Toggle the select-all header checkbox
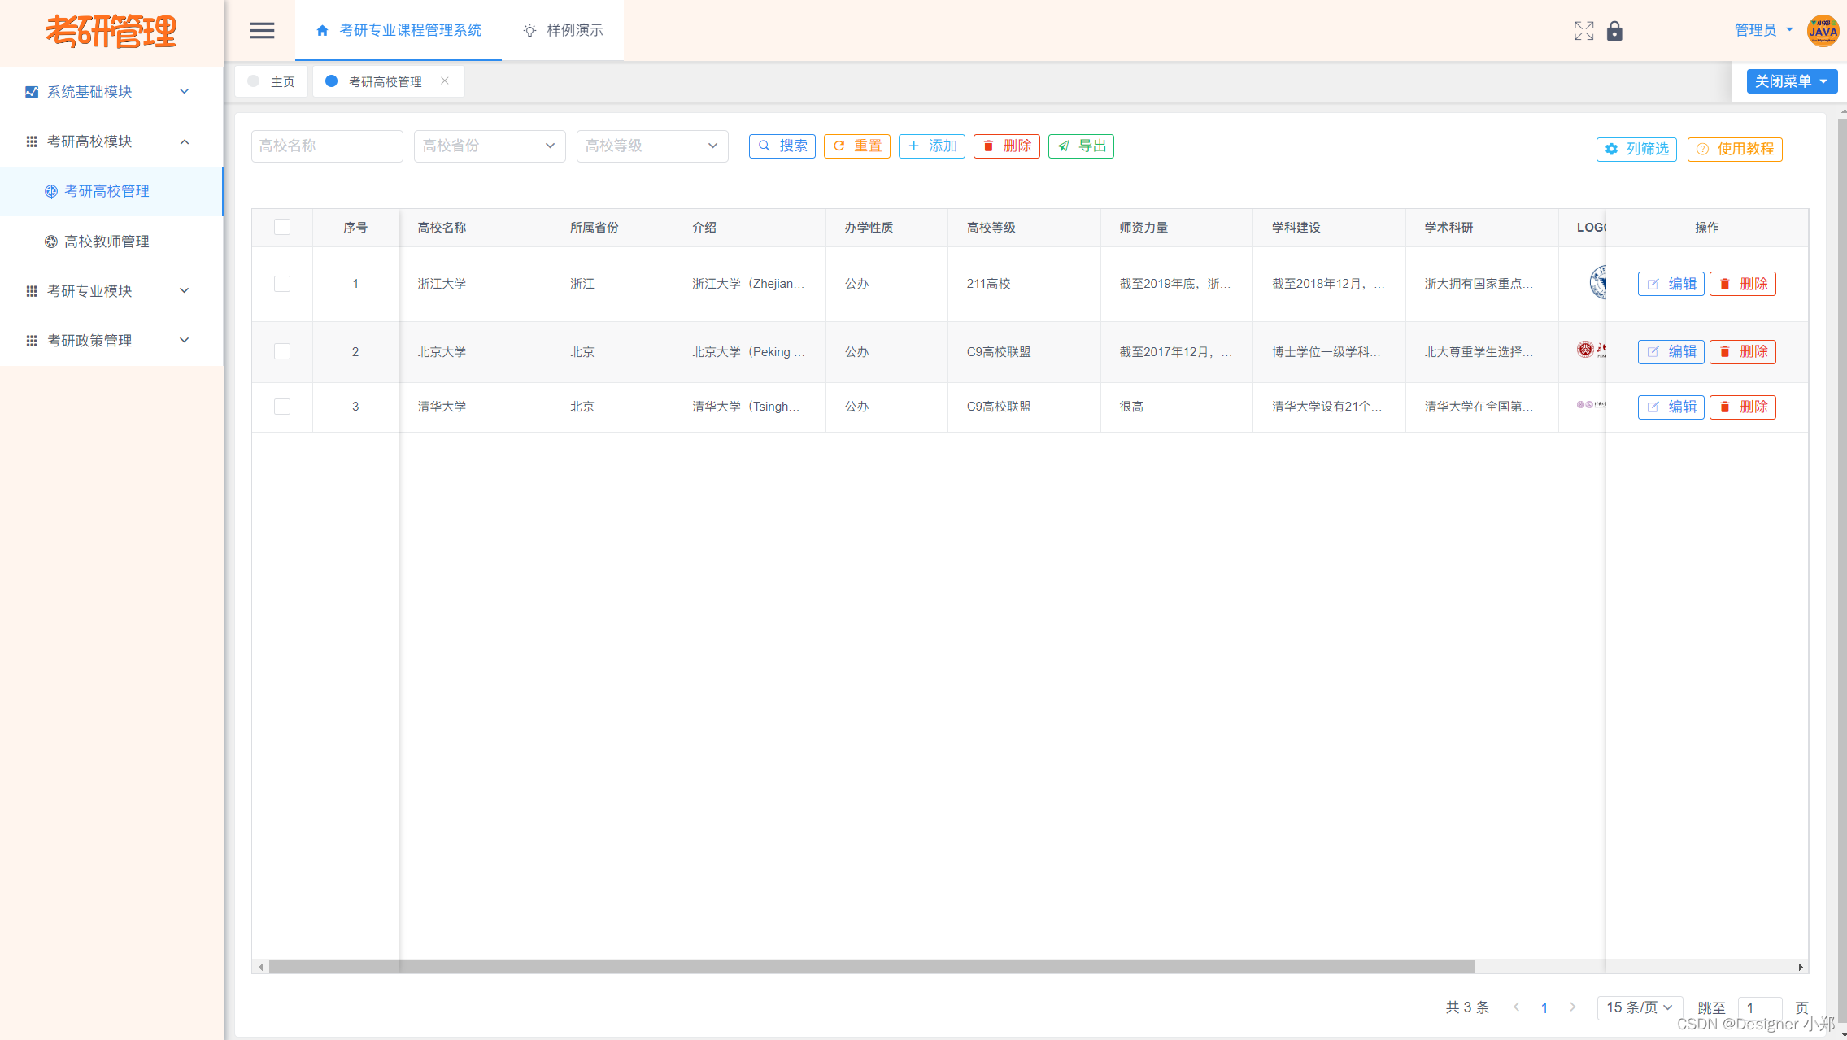Viewport: 1847px width, 1040px height. [282, 227]
